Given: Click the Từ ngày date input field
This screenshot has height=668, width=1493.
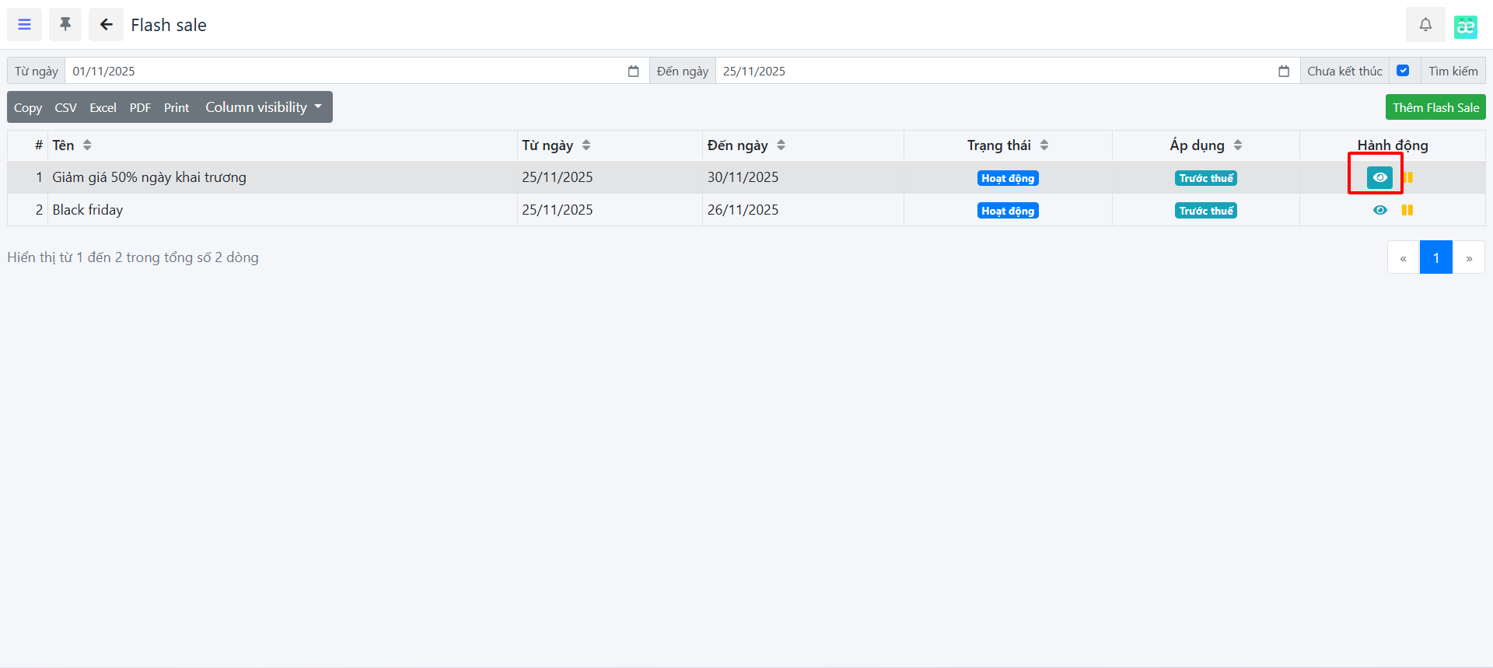Looking at the screenshot, I should click(342, 72).
